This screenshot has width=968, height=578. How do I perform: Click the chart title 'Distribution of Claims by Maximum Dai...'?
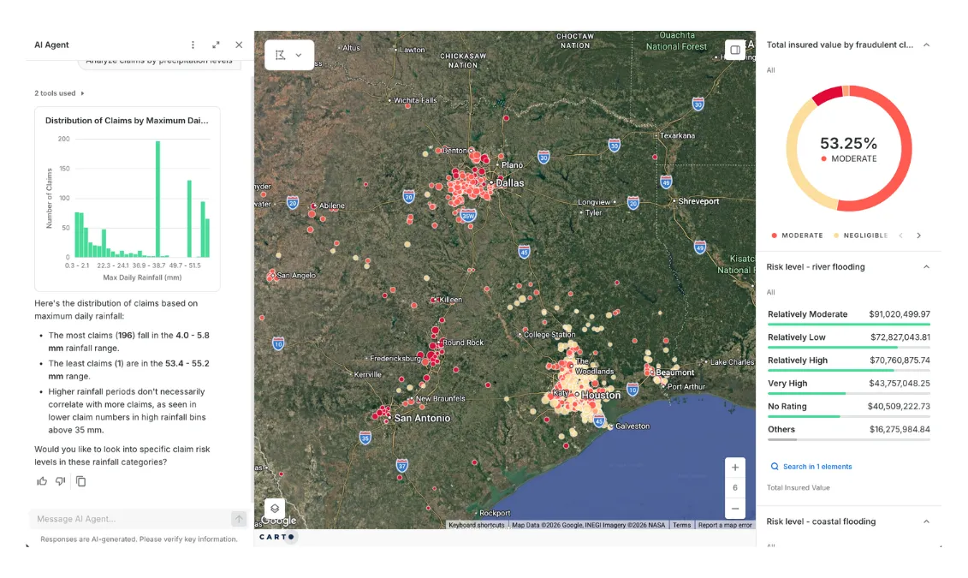pos(127,121)
